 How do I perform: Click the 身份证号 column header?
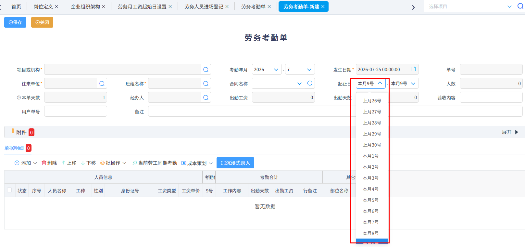point(130,190)
